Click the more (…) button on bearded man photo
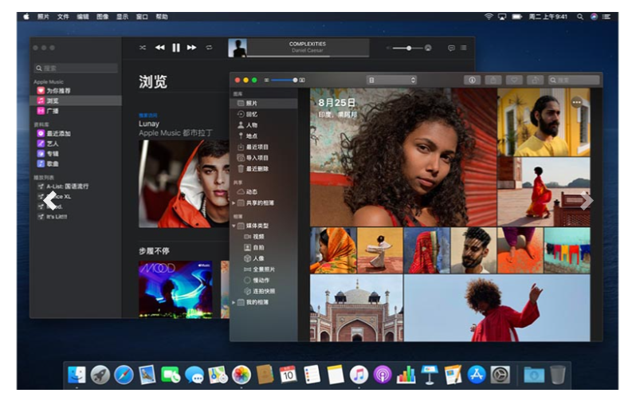The height and width of the screenshot is (397, 628). (576, 103)
